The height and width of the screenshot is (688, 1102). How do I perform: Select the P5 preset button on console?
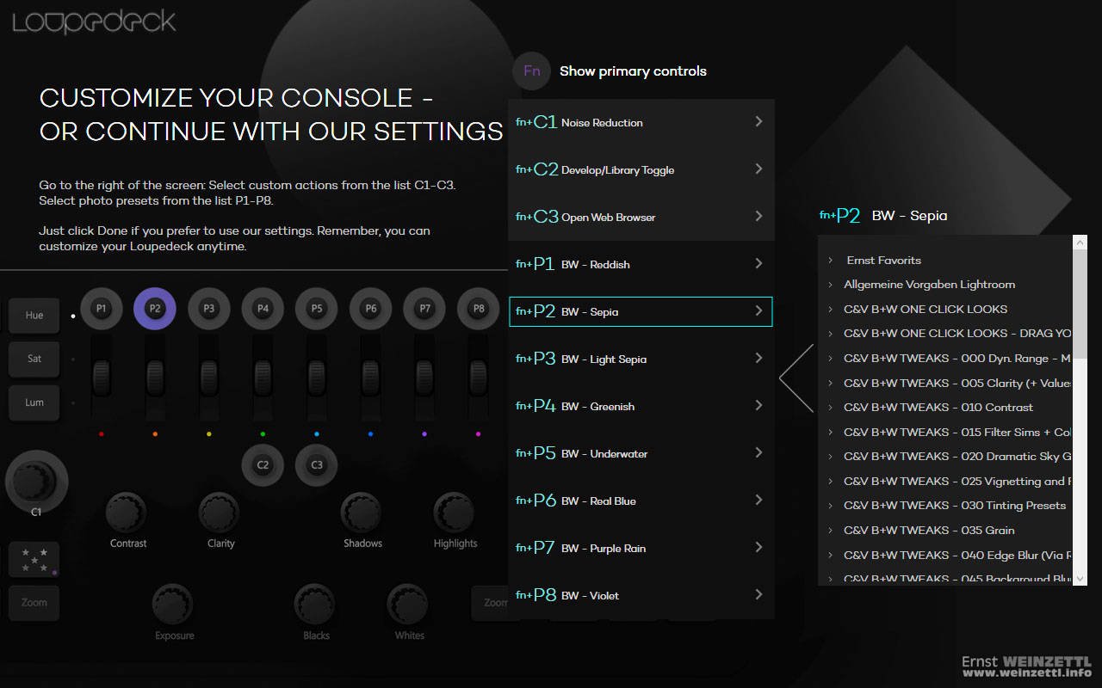click(x=317, y=309)
